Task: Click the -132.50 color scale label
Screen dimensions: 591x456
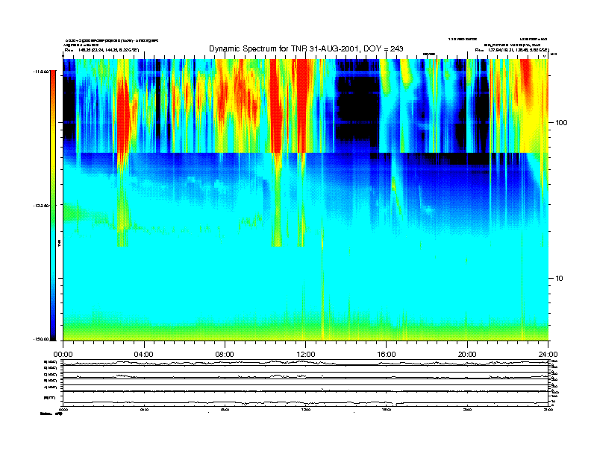Action: (x=41, y=206)
